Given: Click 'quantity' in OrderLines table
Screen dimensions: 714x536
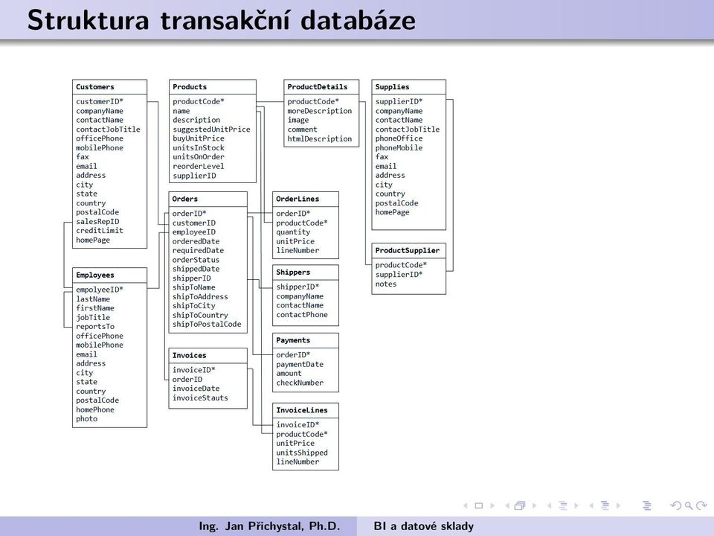Looking at the screenshot, I should point(293,232).
